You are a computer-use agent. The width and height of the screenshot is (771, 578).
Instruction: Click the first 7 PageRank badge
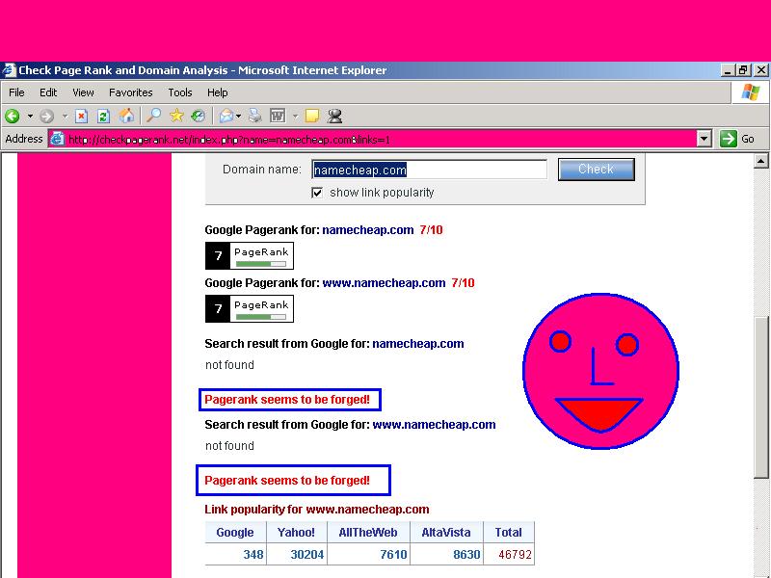click(250, 255)
